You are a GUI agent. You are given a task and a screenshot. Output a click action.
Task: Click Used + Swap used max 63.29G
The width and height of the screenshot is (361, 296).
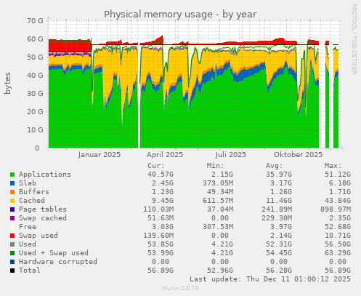pyautogui.click(x=338, y=253)
